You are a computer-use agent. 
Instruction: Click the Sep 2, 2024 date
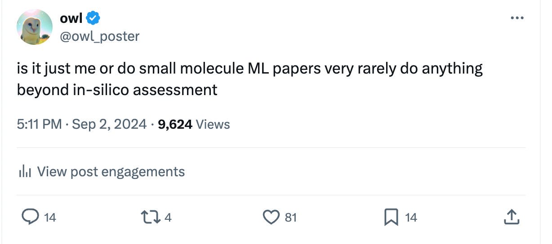click(109, 124)
